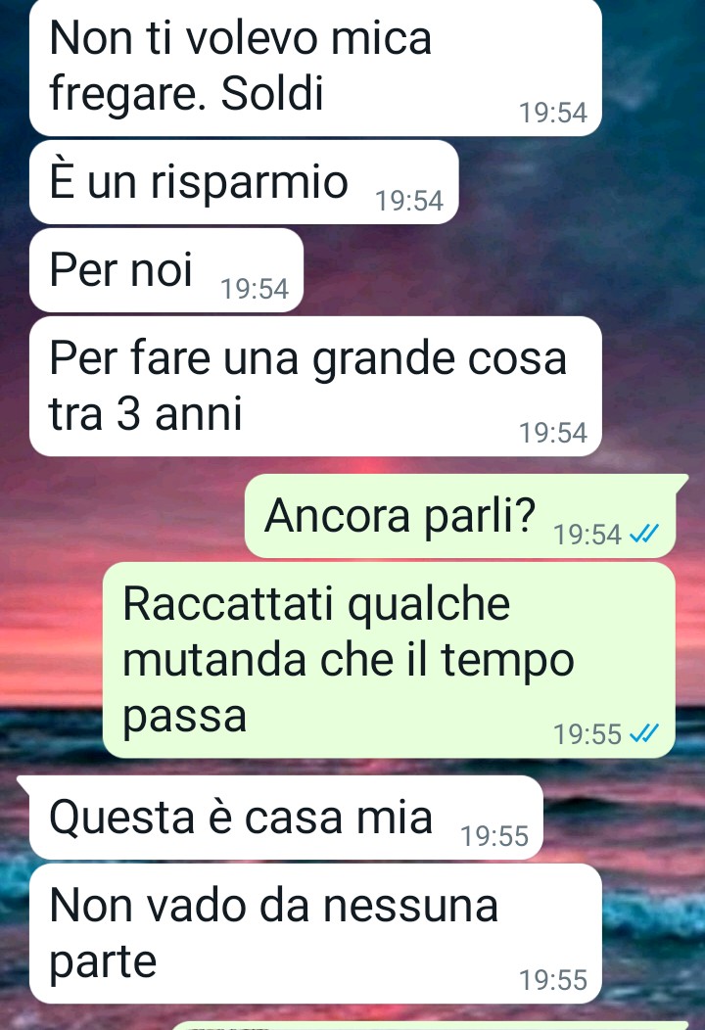Select the 'Non vado da nessuna parte' message
The height and width of the screenshot is (1030, 705).
pyautogui.click(x=315, y=933)
